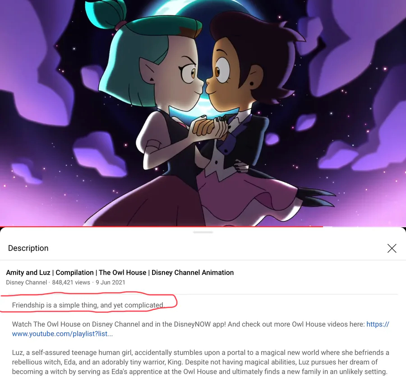Click the unplayed gray end of progress bar
406x382 pixels.
pyautogui.click(x=364, y=227)
